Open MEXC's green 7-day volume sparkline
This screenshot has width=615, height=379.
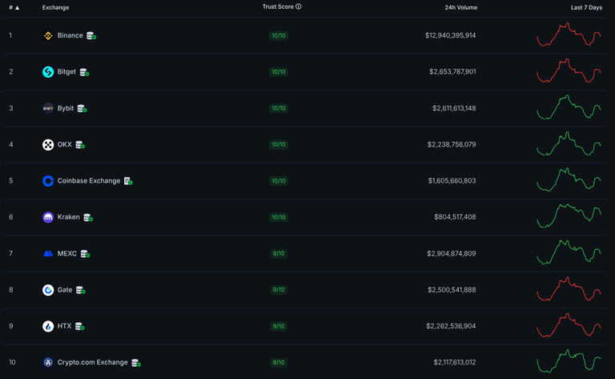(x=569, y=252)
